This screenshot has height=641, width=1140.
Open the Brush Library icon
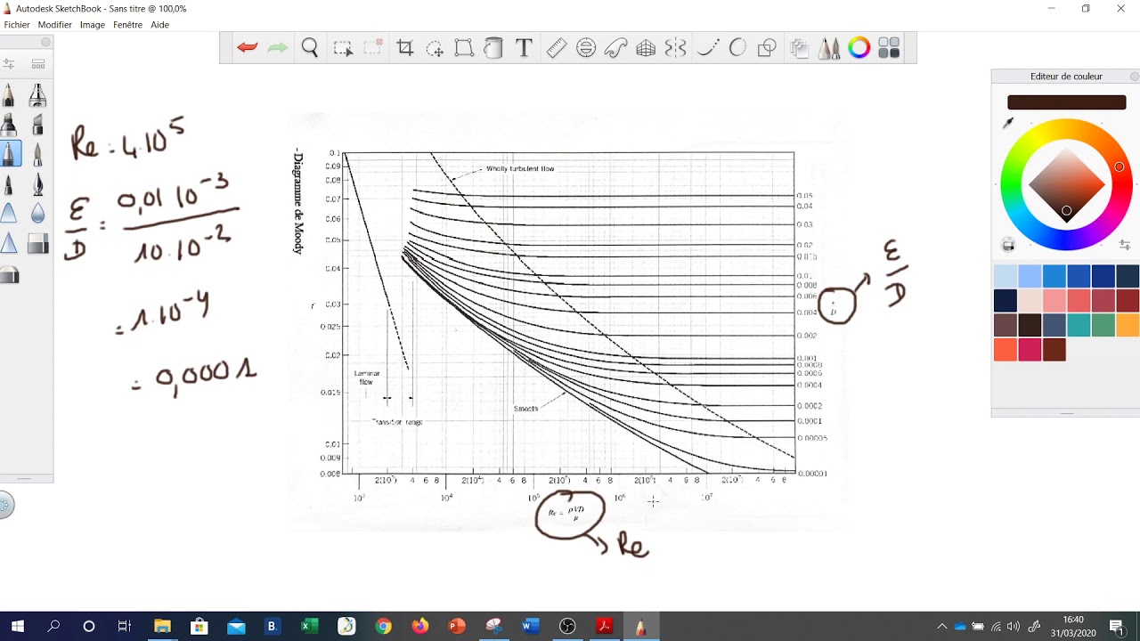pos(38,64)
